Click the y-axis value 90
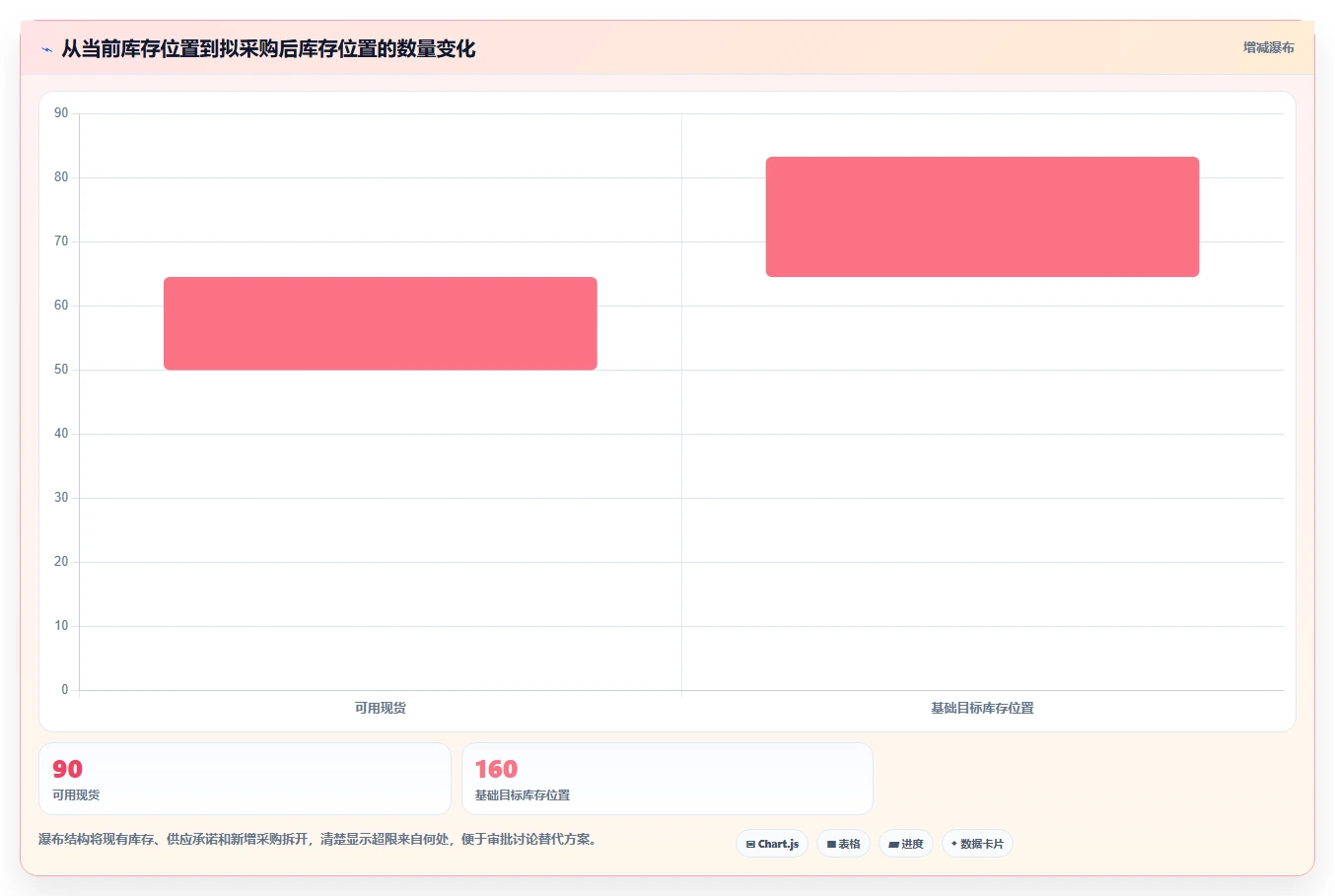 pyautogui.click(x=61, y=113)
